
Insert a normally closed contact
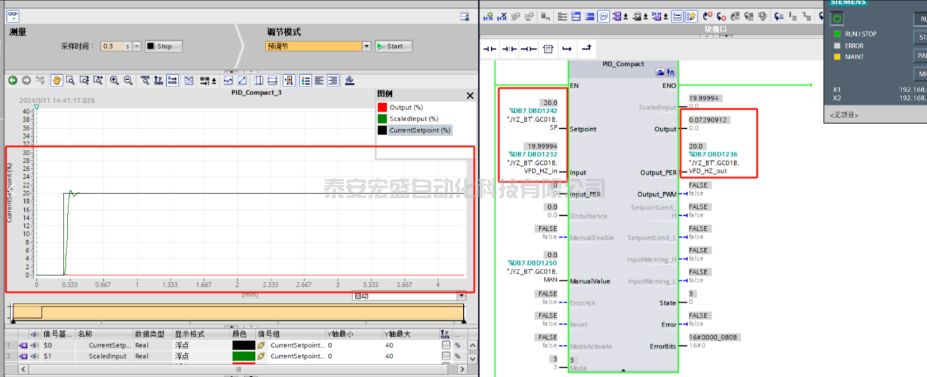coord(510,49)
